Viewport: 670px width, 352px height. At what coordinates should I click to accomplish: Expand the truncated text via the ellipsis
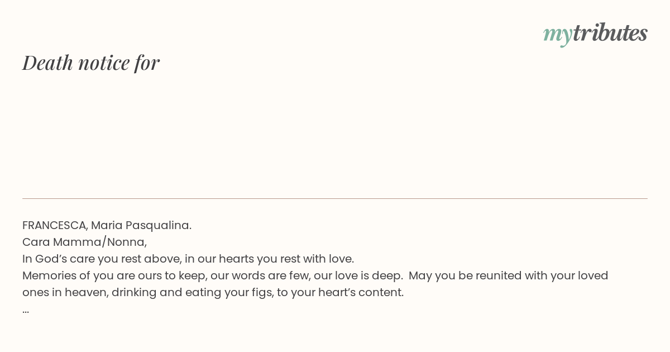pyautogui.click(x=26, y=310)
